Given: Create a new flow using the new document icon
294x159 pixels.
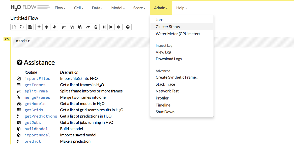Looking at the screenshot, I should click(14, 27).
